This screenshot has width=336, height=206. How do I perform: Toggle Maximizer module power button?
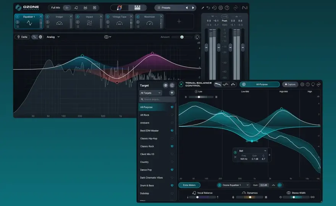click(x=138, y=17)
